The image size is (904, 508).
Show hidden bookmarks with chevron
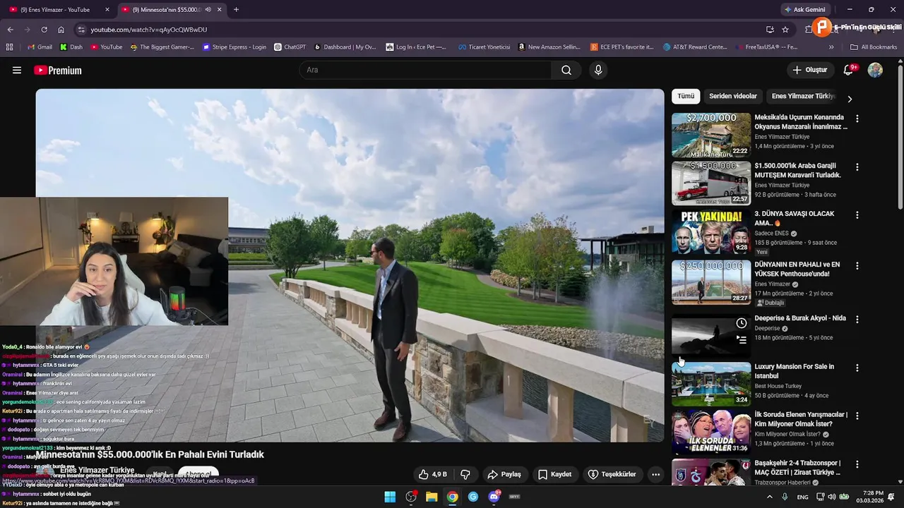(x=831, y=47)
